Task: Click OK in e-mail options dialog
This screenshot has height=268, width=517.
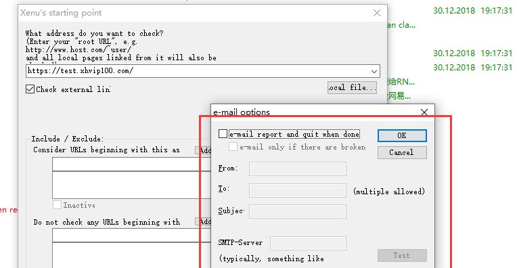Action: [402, 135]
